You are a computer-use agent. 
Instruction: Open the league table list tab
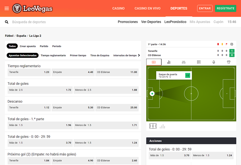[199, 62]
